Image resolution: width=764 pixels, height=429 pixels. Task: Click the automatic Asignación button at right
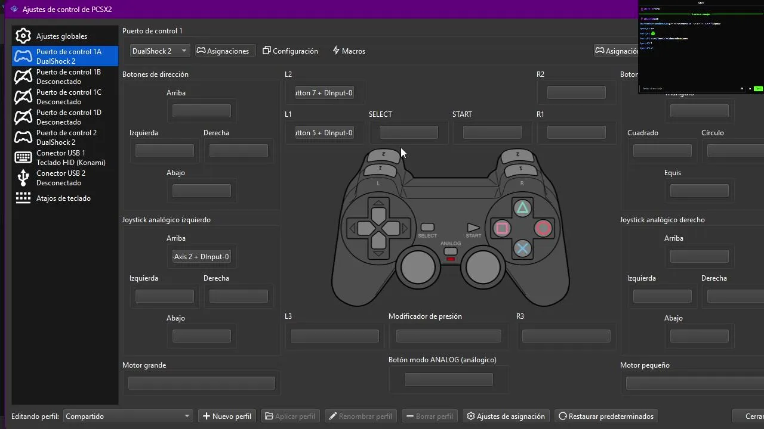tap(617, 51)
